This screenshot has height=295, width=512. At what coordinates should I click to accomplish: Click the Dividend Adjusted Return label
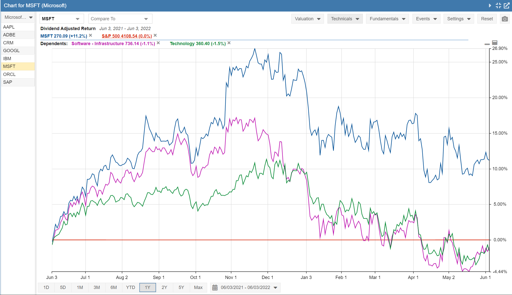point(68,29)
